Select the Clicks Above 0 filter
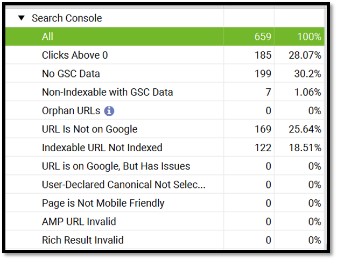The height and width of the screenshot is (260, 337). point(165,55)
